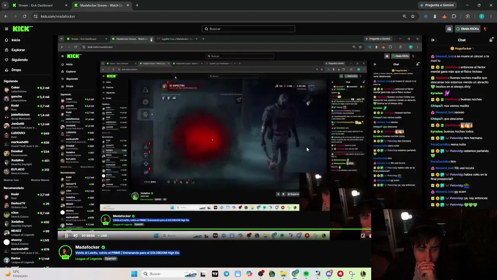Screen dimensions: 497x280
Task: Open jaidefinichon's channel in the sidebar
Action: tap(26, 117)
